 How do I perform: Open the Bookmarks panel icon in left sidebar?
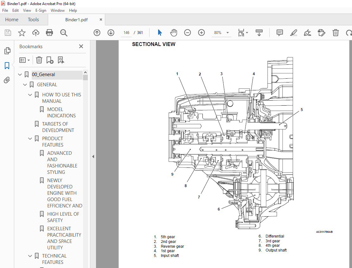(7, 66)
